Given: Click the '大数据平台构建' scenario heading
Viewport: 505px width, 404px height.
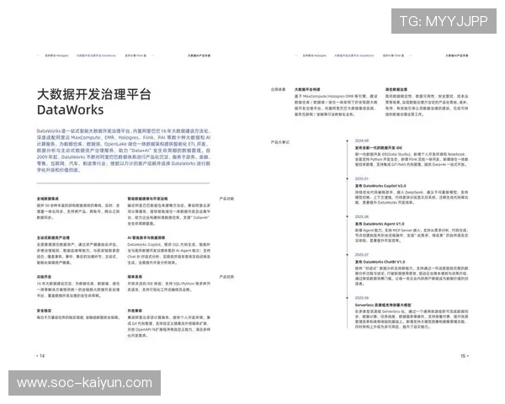Looking at the screenshot, I should (307, 89).
